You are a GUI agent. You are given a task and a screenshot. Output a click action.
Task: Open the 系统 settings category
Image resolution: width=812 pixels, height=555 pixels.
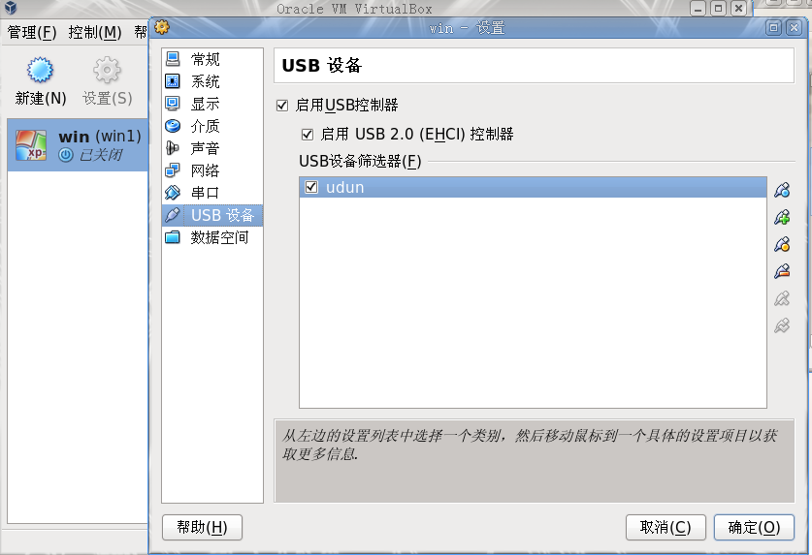(x=211, y=81)
